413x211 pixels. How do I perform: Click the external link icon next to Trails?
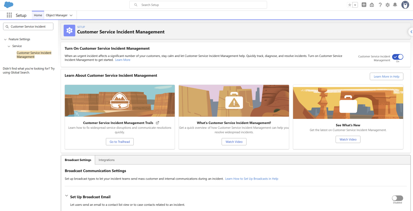(158, 123)
